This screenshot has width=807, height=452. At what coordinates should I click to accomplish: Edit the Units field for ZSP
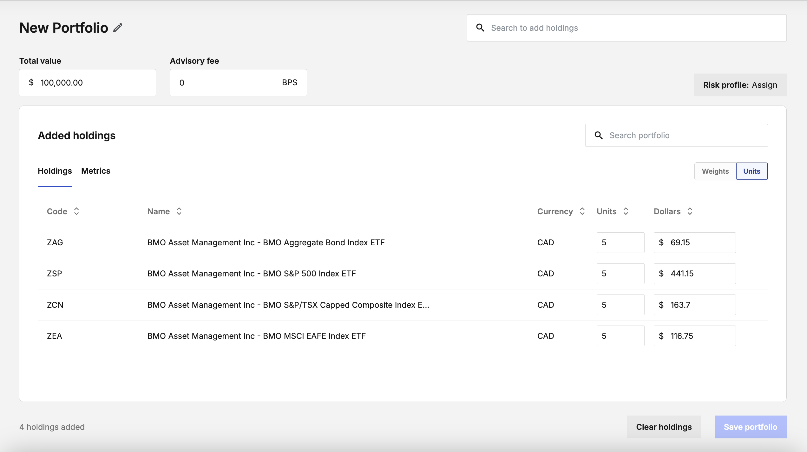coord(620,274)
